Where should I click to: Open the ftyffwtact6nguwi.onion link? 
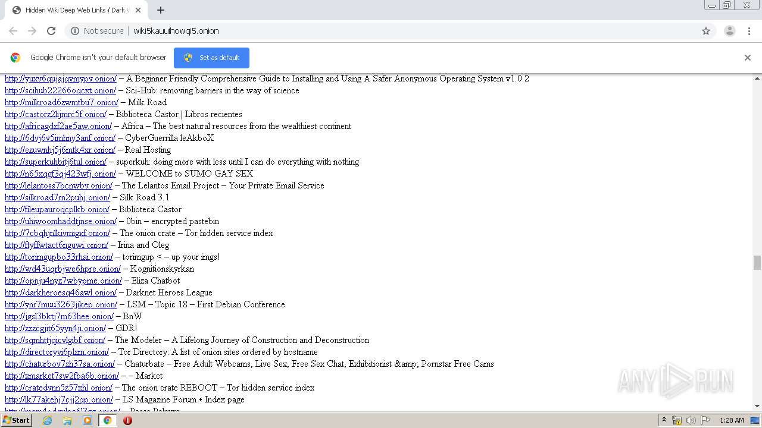57,245
